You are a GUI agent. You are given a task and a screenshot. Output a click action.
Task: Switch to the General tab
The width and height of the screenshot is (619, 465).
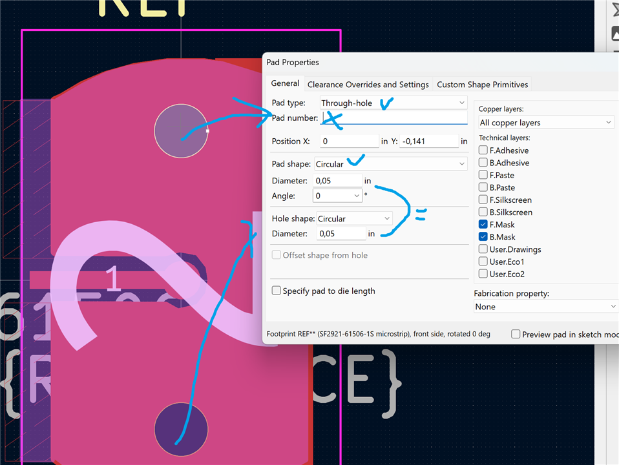pos(285,84)
